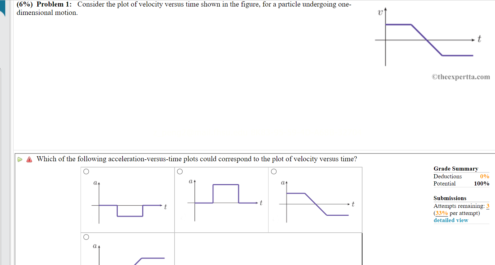This screenshot has height=265, width=495.
Task: Click the Grade Summary heading
Action: (x=455, y=169)
